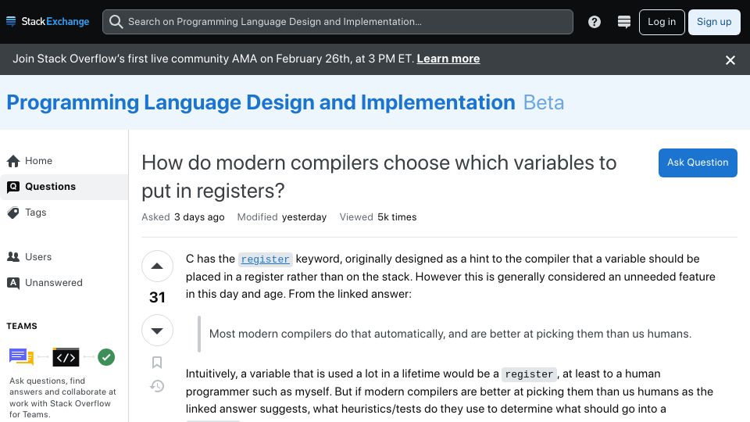
Task: Click the quoted 'Most modern compilers' blockquote
Action: [x=450, y=334]
